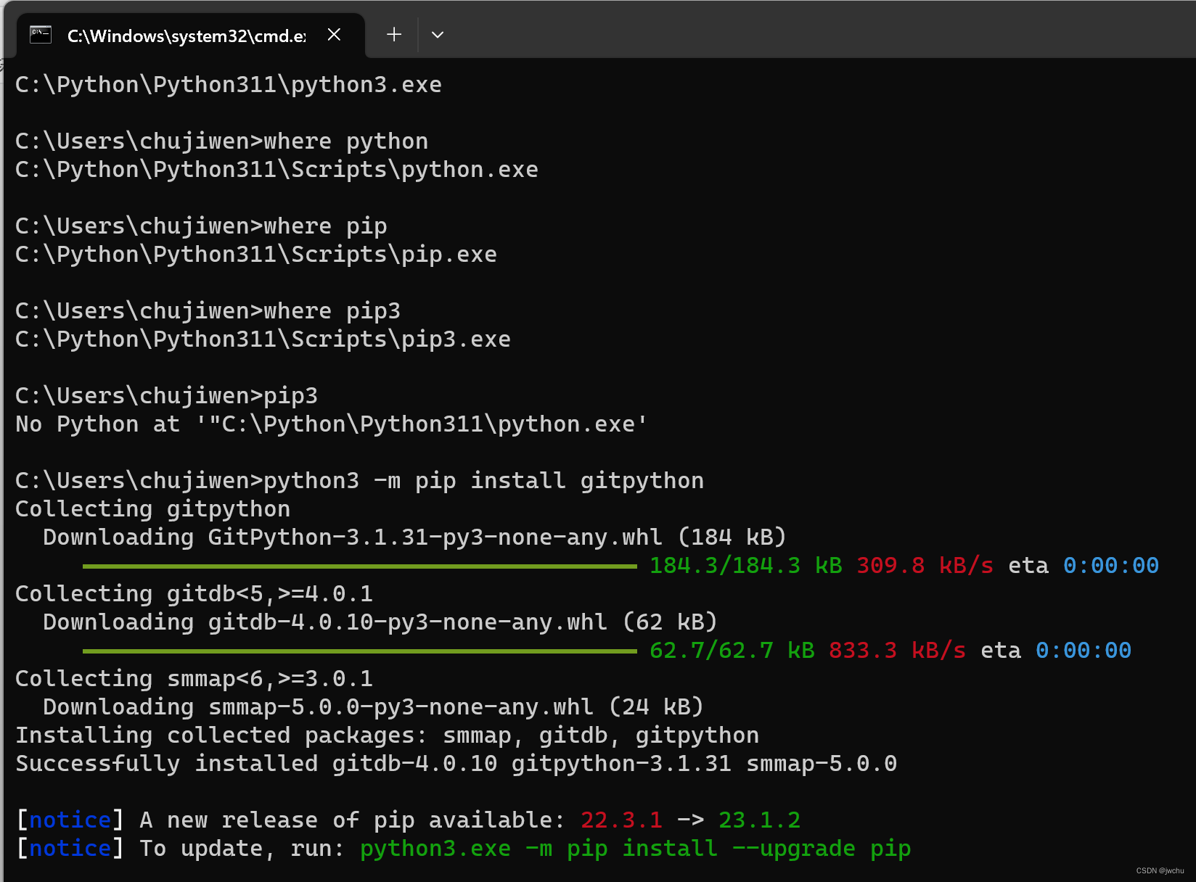Click the gitpython download progress bar

click(x=359, y=566)
